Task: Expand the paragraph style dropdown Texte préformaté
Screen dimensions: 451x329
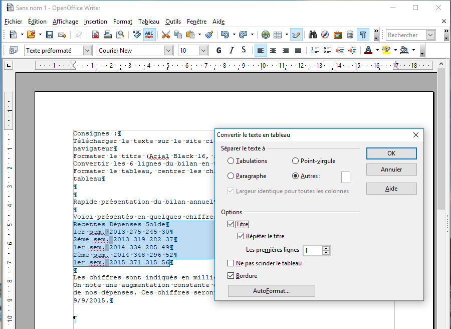Action: click(x=87, y=51)
